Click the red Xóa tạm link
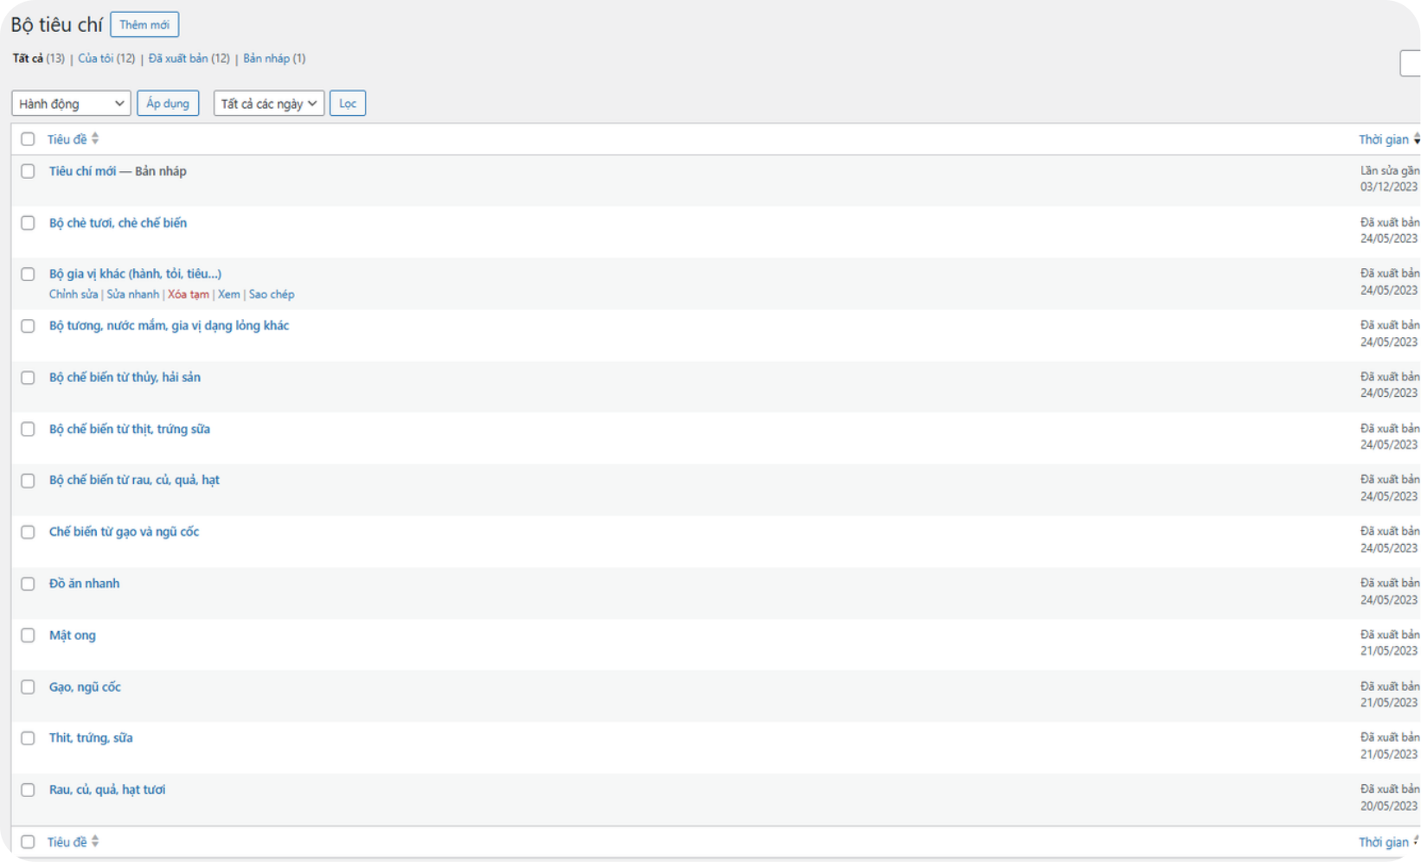 (189, 295)
